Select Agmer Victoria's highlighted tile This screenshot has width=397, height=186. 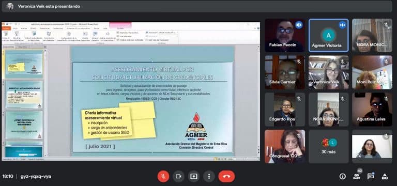tap(329, 36)
